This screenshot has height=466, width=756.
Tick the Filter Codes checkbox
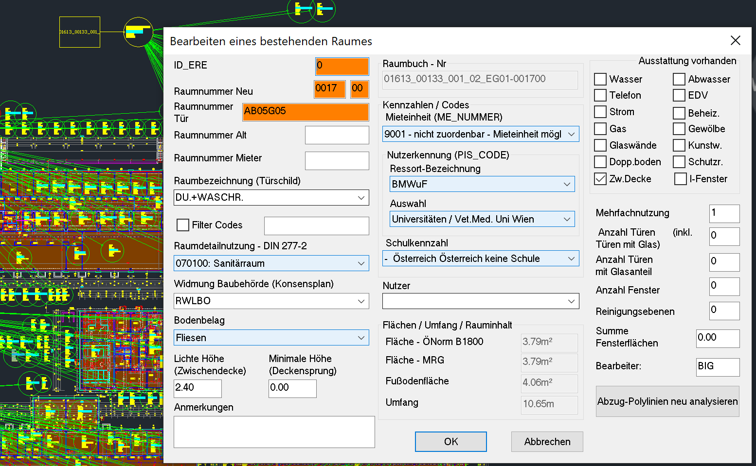click(x=183, y=225)
